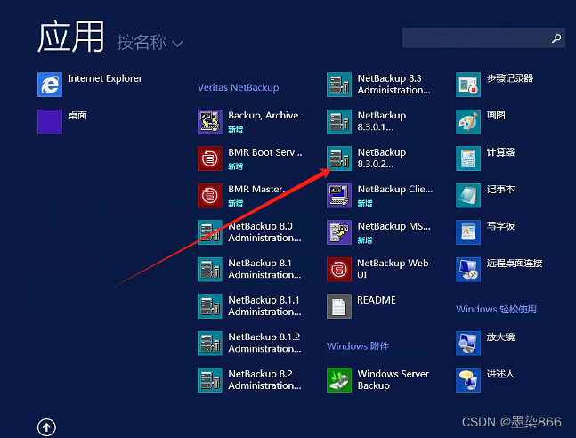
Task: Open the 放大镜 magnifier icon
Action: click(468, 344)
